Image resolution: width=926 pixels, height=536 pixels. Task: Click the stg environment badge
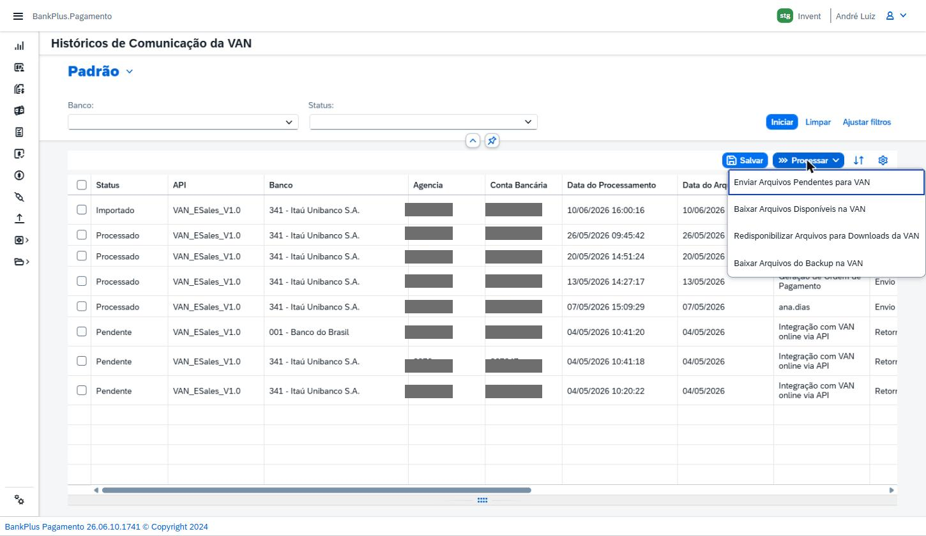[x=785, y=16]
